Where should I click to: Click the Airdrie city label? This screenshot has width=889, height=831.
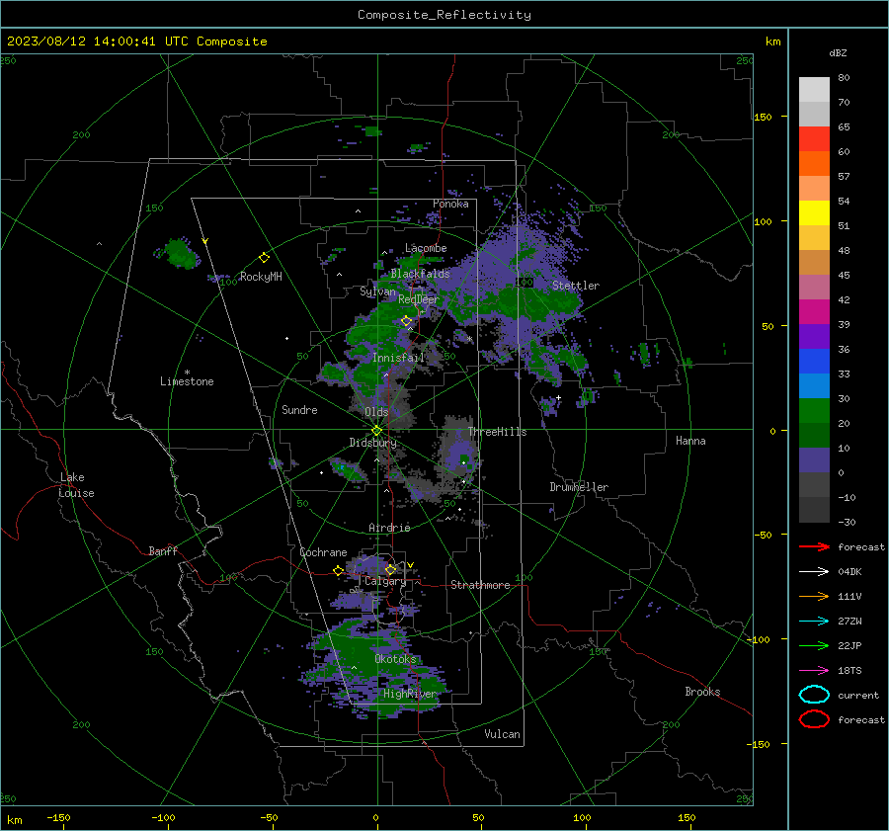pyautogui.click(x=389, y=528)
